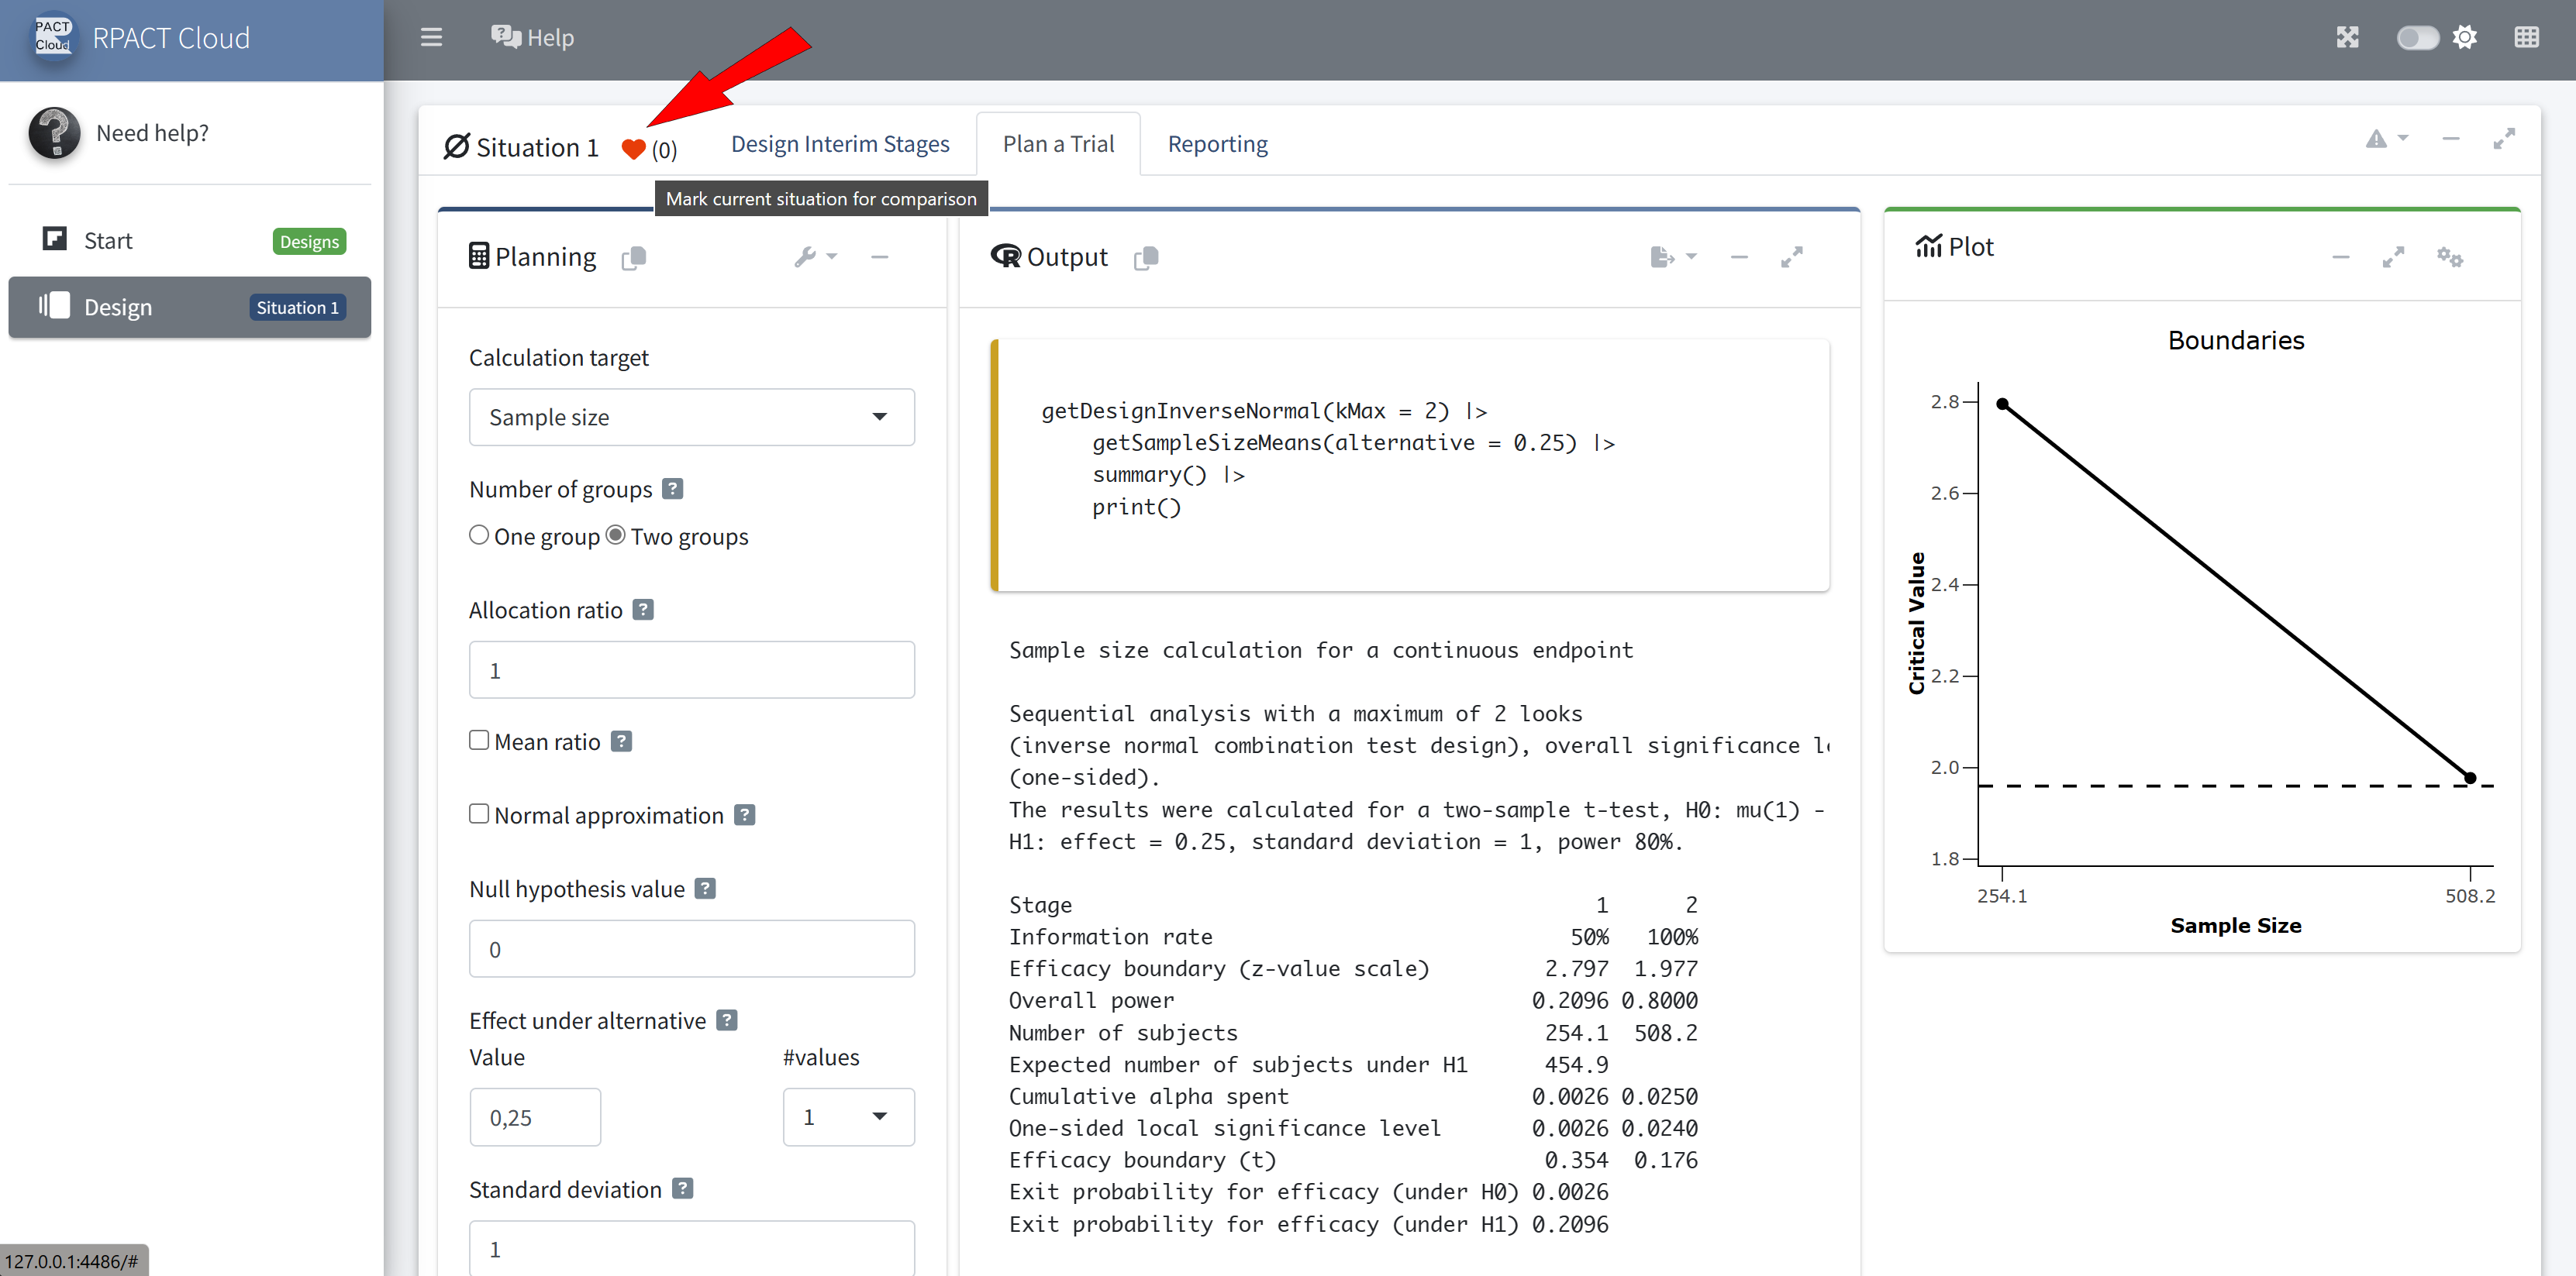
Task: Open the Calculation target dropdown
Action: (691, 417)
